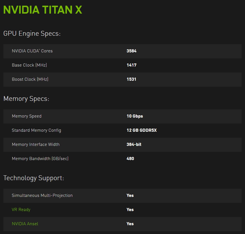Click the Standard Memory Config label
Image resolution: width=245 pixels, height=234 pixels.
coord(36,130)
